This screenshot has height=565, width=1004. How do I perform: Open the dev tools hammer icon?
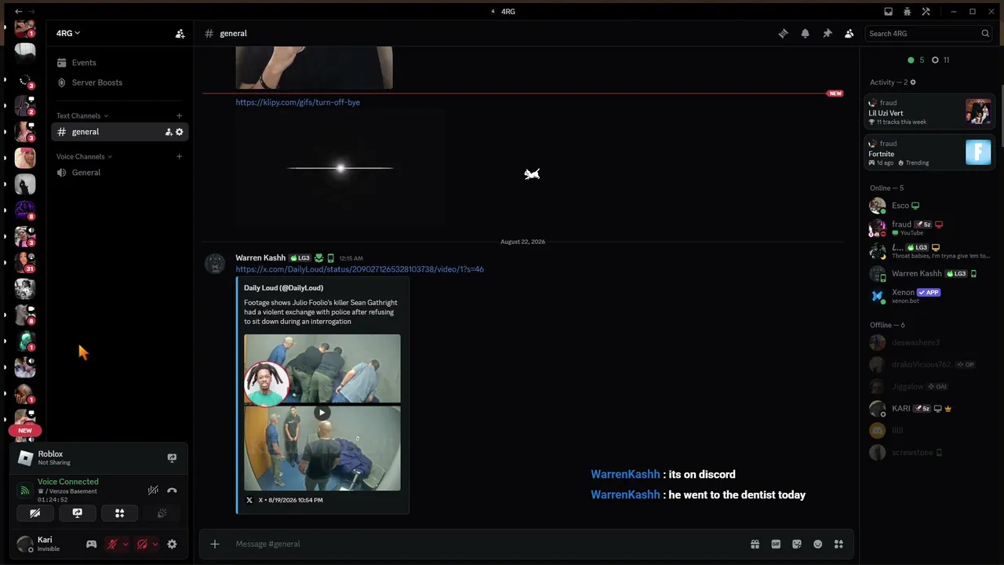926,11
